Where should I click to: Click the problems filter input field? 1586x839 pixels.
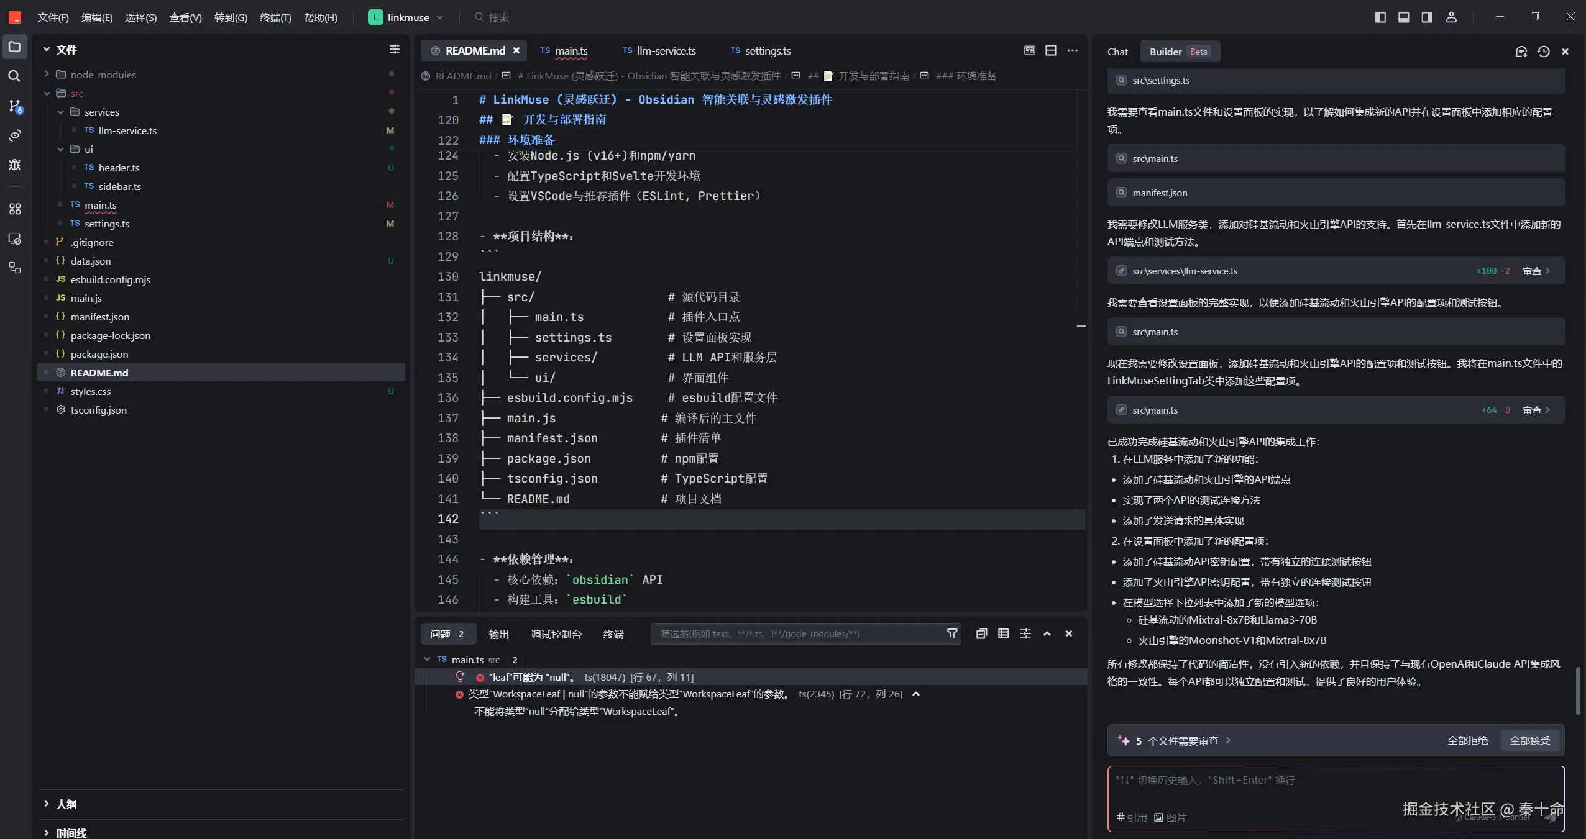pyautogui.click(x=795, y=633)
